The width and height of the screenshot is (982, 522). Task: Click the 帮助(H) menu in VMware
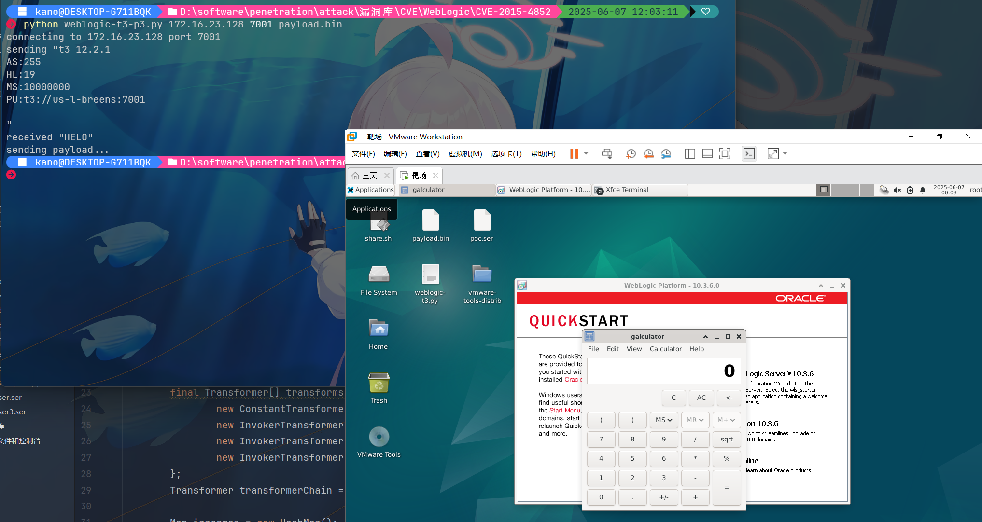pyautogui.click(x=543, y=154)
